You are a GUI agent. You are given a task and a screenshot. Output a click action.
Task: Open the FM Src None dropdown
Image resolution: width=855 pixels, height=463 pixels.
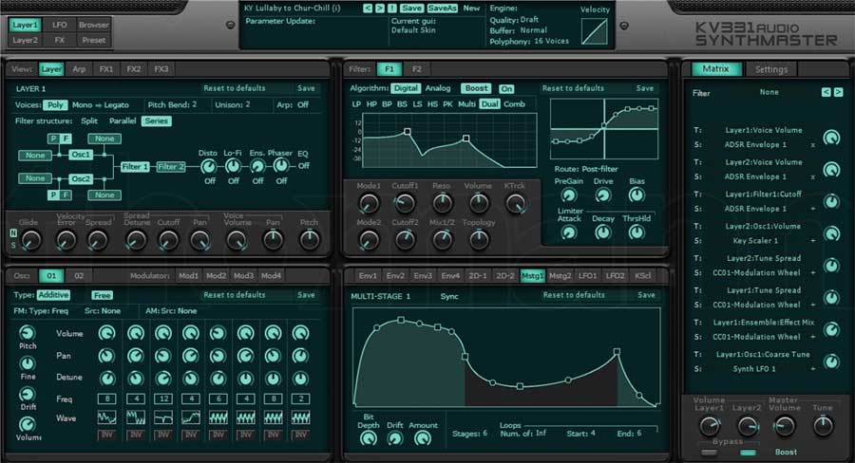[x=110, y=311]
